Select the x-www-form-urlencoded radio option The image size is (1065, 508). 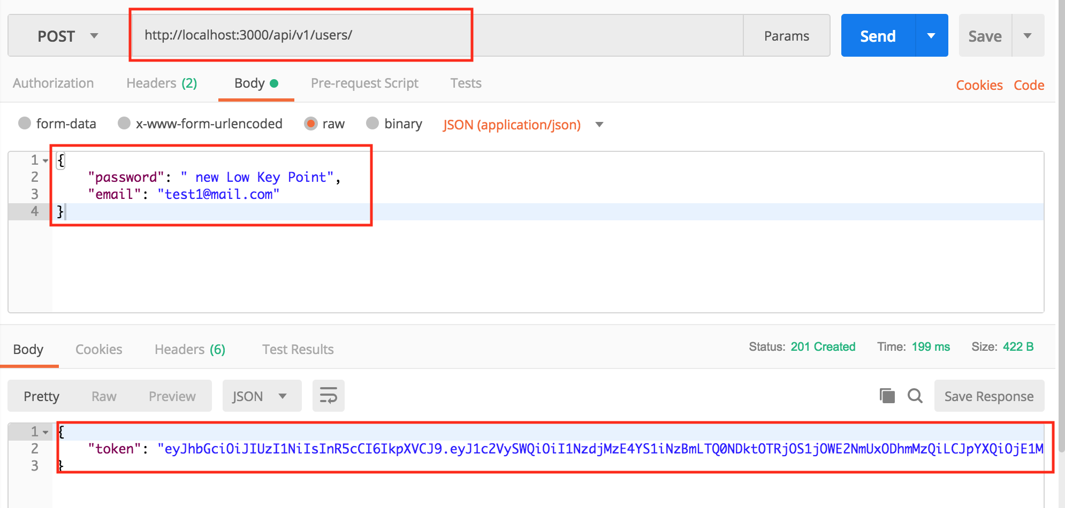(x=124, y=124)
